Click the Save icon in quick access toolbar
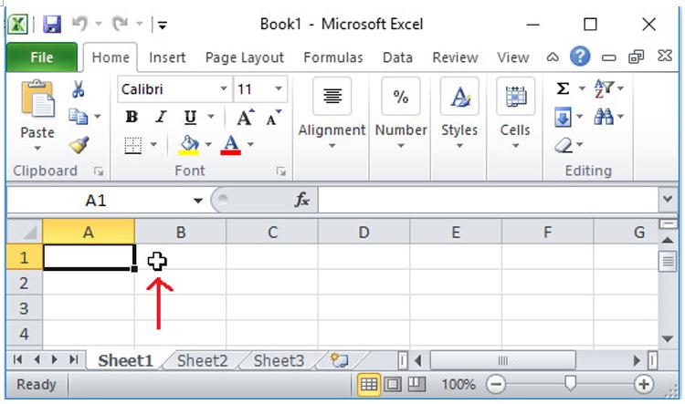The image size is (685, 404). [52, 24]
